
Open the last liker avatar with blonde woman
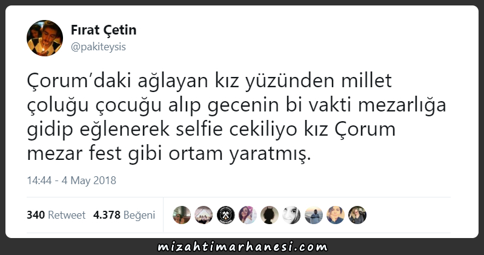pos(357,215)
